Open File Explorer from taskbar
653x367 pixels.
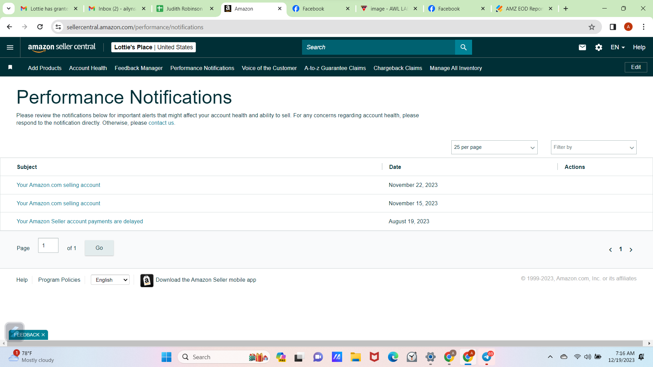pos(355,357)
